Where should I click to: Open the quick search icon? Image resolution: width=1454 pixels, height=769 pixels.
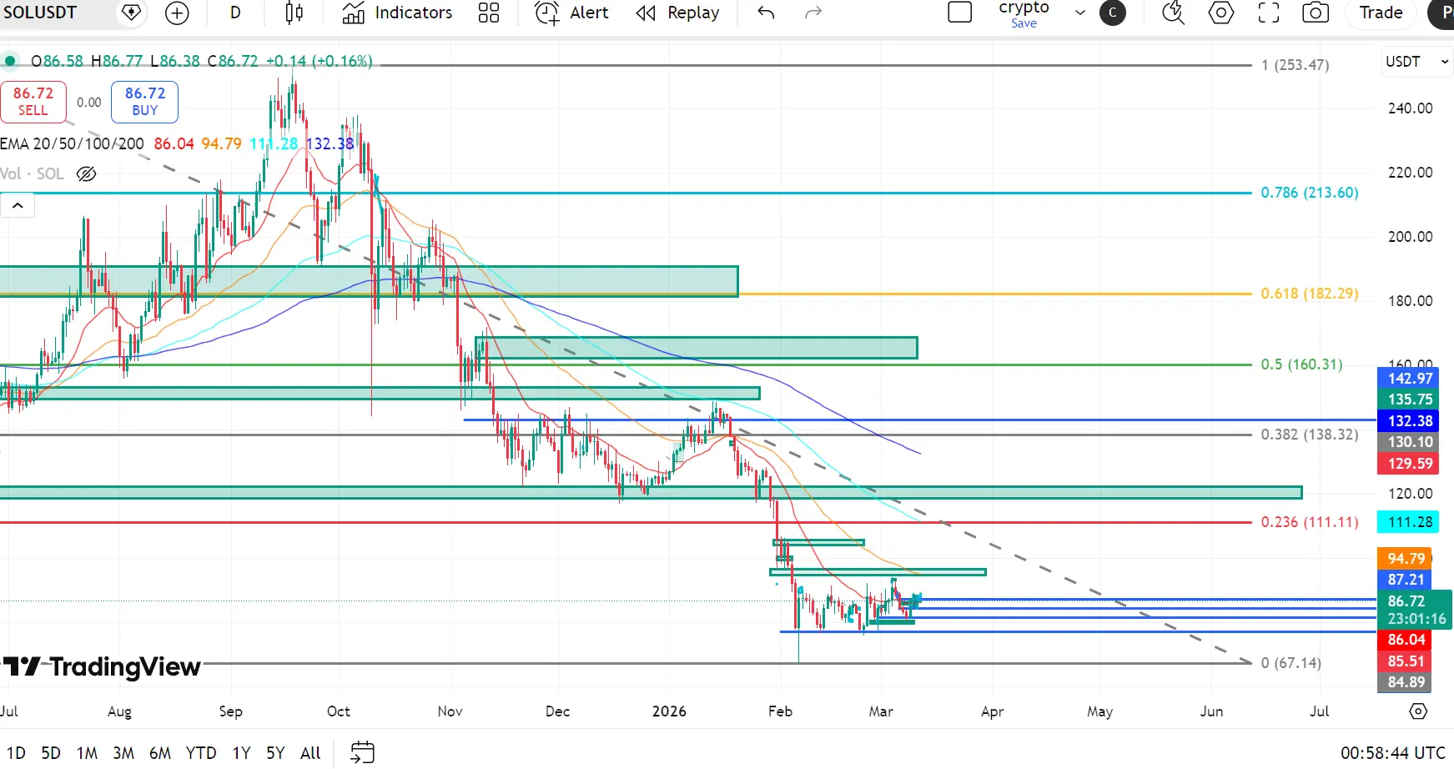[1174, 13]
